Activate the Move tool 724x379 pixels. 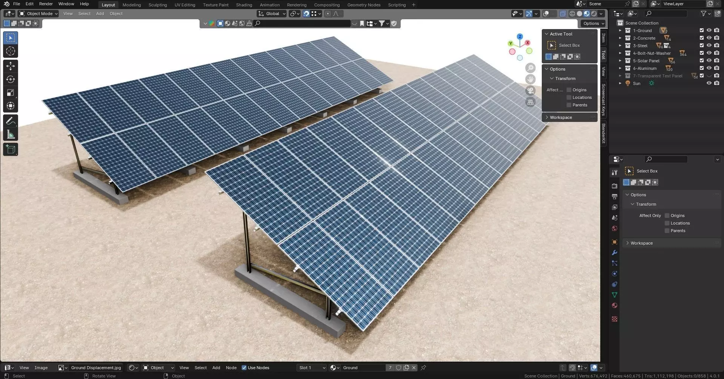(11, 66)
